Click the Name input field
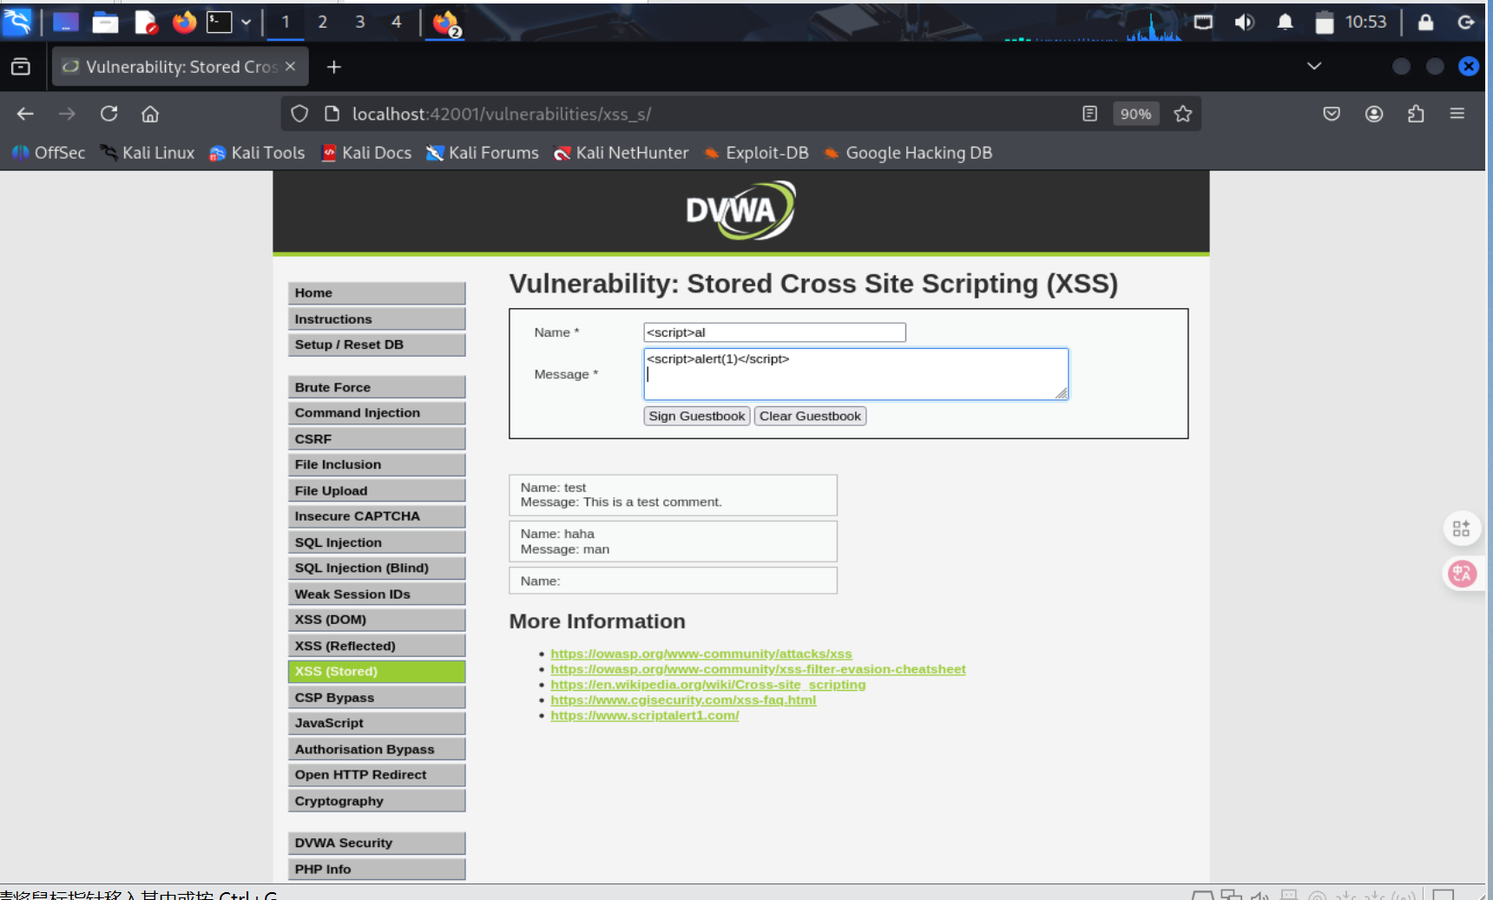Screen dimensions: 1493x900 pos(774,332)
